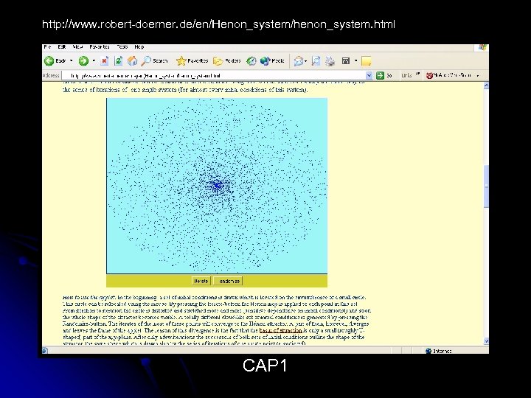The width and height of the screenshot is (531, 398).
Task: Stop page loading with the red X icon
Action: click(x=104, y=61)
